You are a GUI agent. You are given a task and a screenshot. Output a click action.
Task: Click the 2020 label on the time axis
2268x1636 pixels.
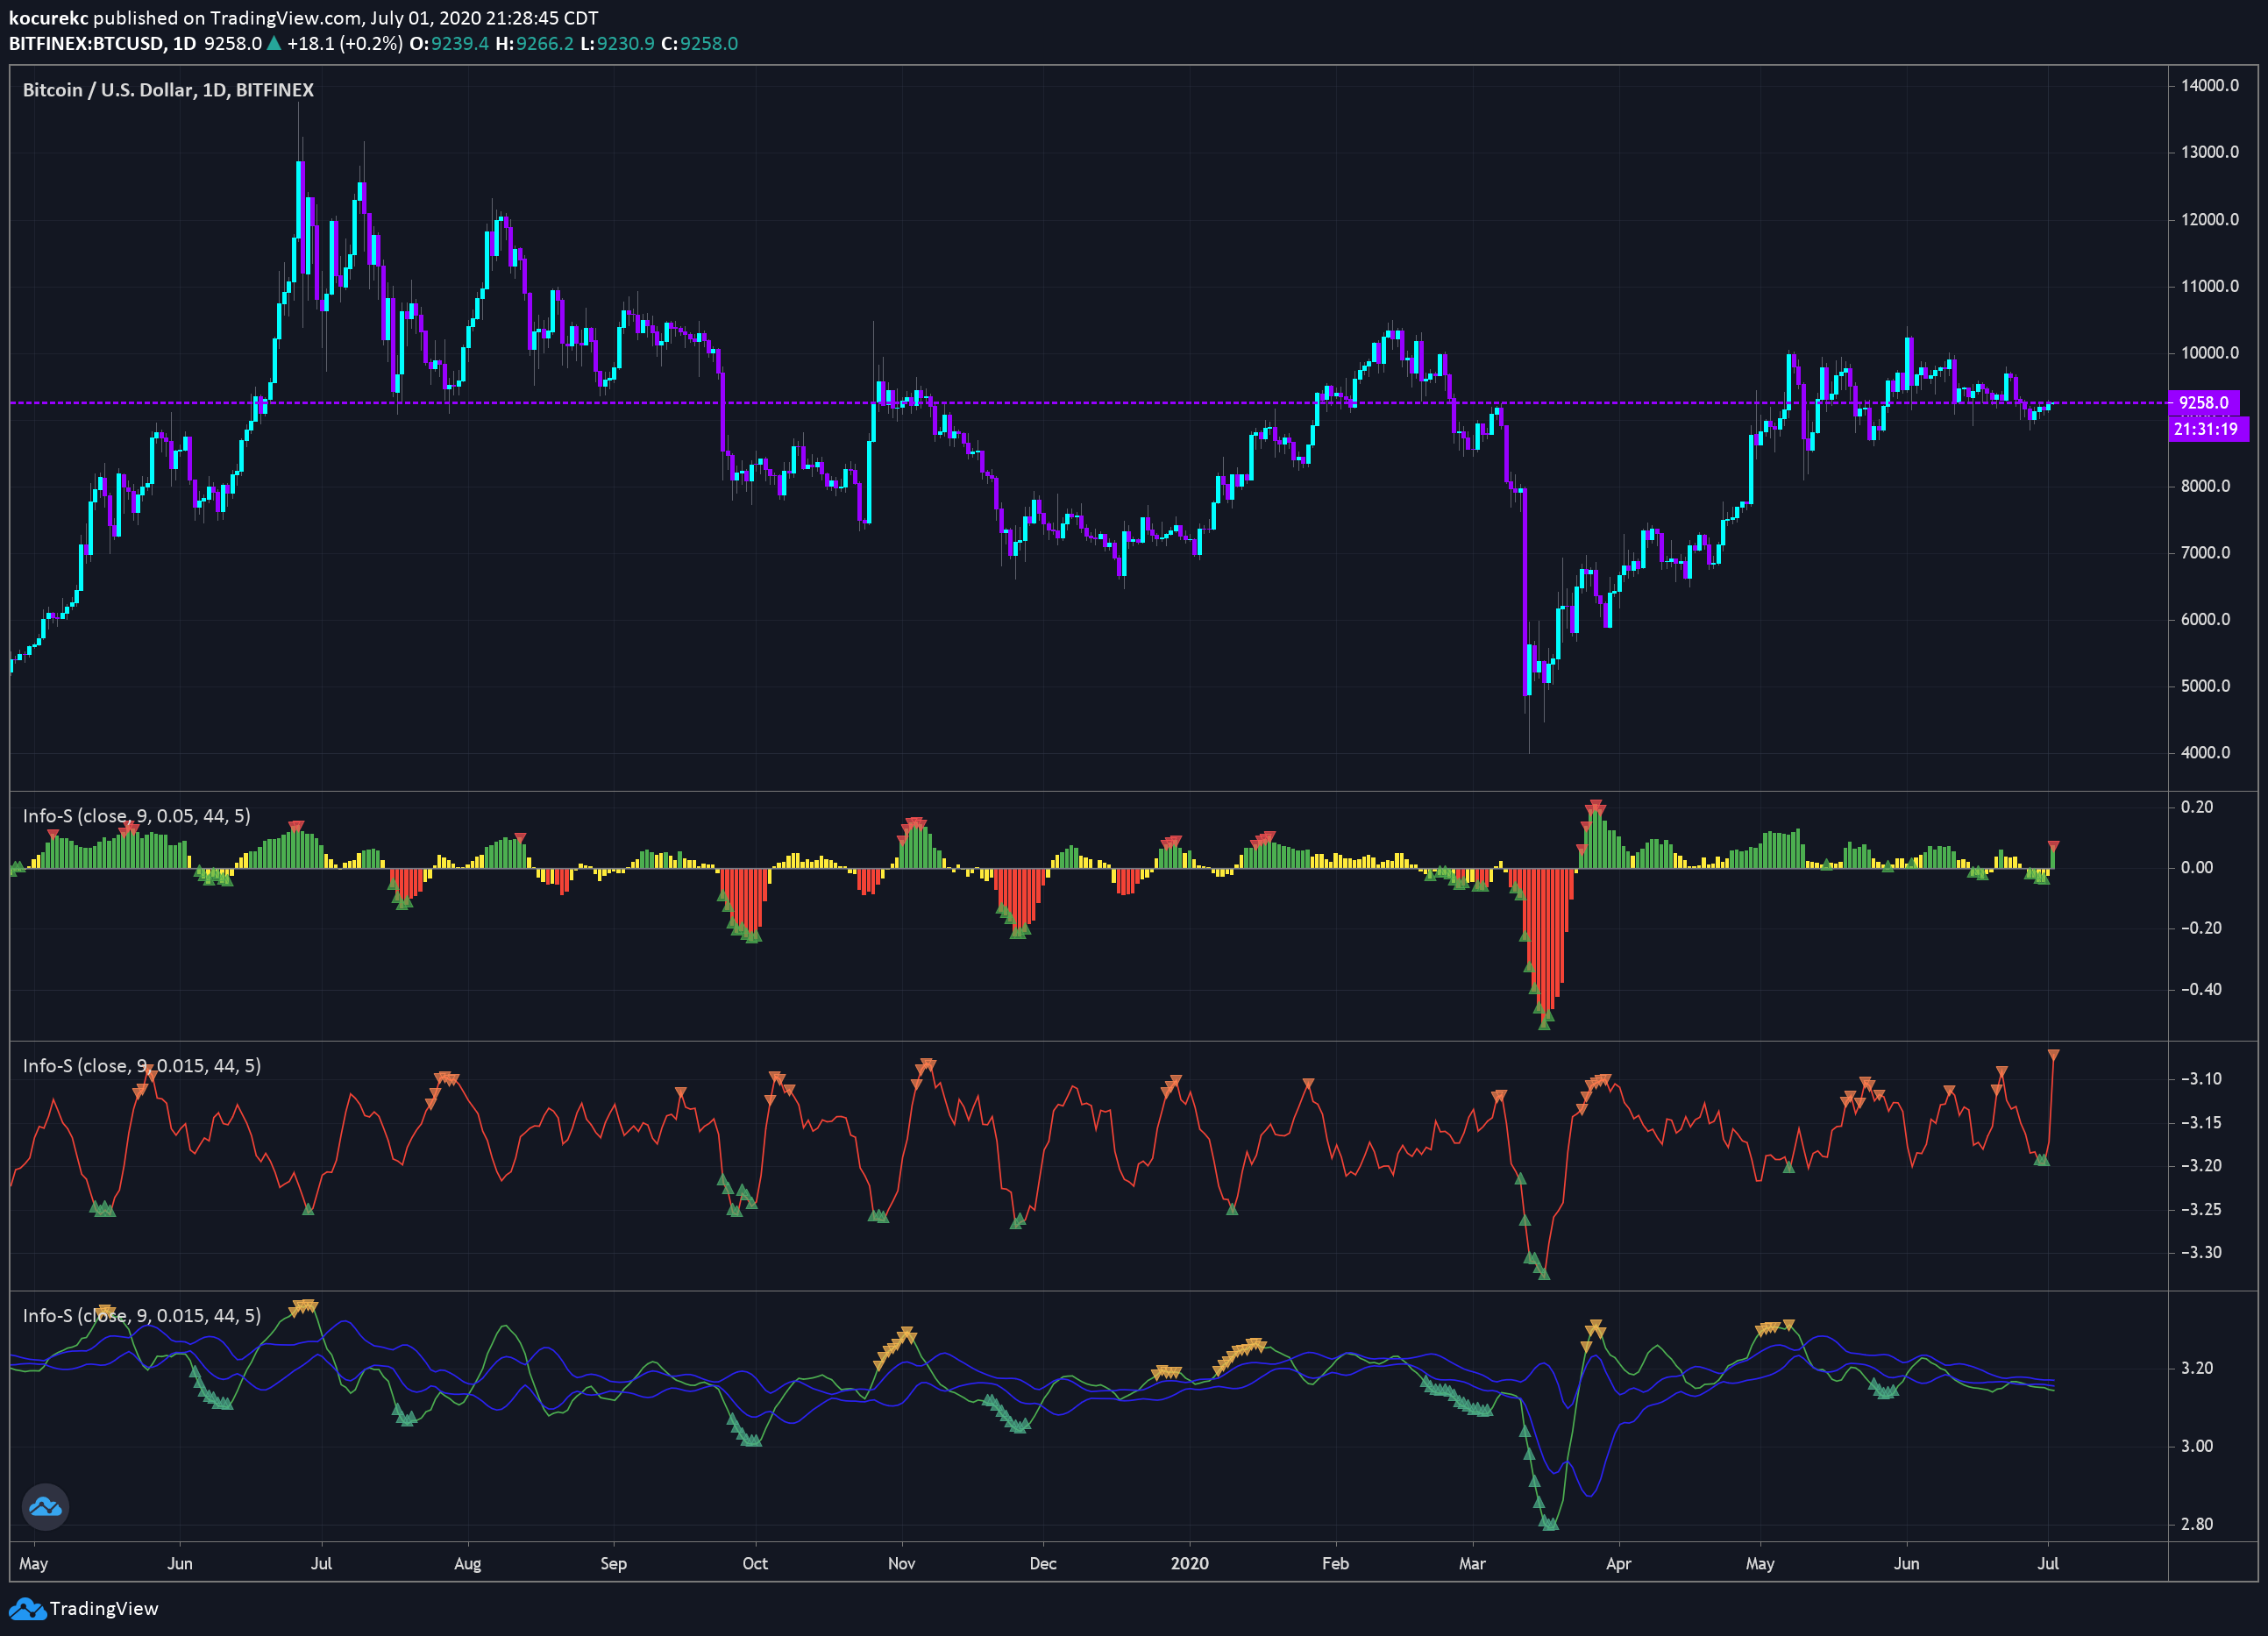[x=1190, y=1563]
